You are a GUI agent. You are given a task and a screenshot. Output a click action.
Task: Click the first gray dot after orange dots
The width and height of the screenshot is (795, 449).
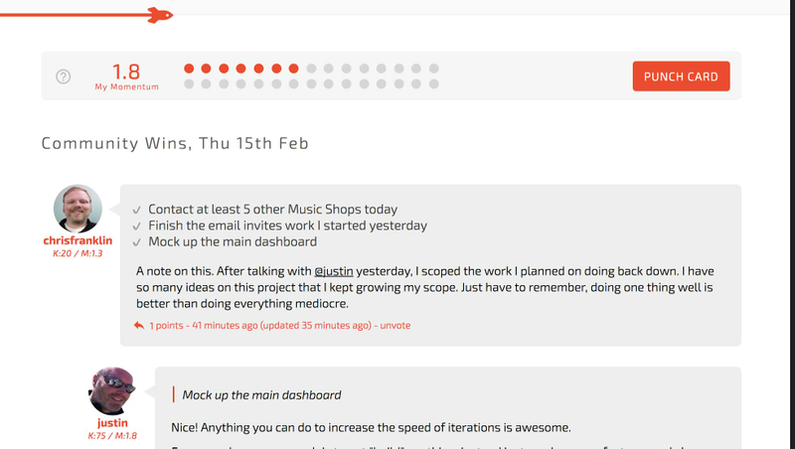[x=311, y=69]
